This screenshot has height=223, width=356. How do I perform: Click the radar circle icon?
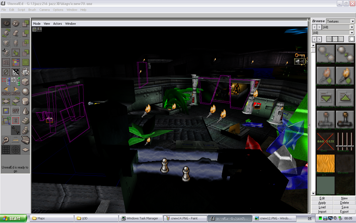(x=16, y=150)
